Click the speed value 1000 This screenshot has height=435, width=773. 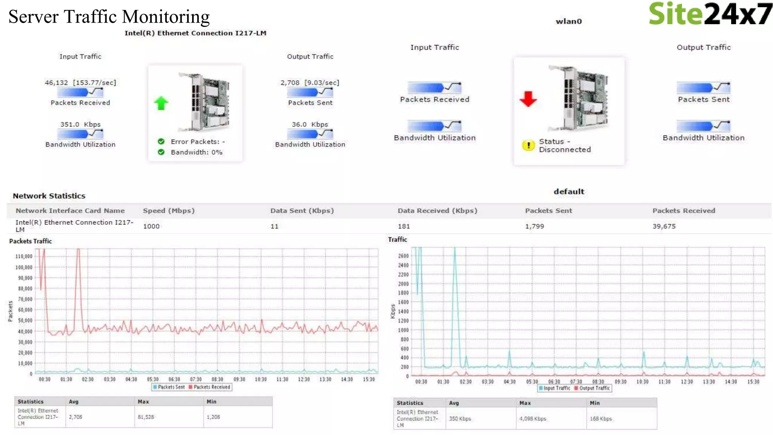[151, 226]
